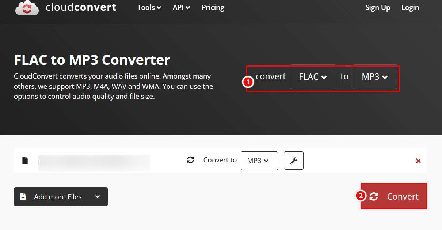
Task: Click the refresh arrows icon beside Convert to
Action: (190, 160)
